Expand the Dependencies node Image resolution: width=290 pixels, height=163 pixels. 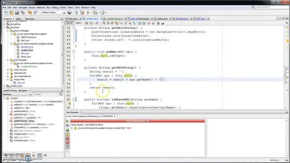(x=8, y=73)
